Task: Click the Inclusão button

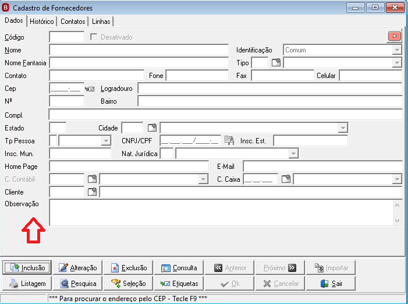Action: (x=27, y=267)
